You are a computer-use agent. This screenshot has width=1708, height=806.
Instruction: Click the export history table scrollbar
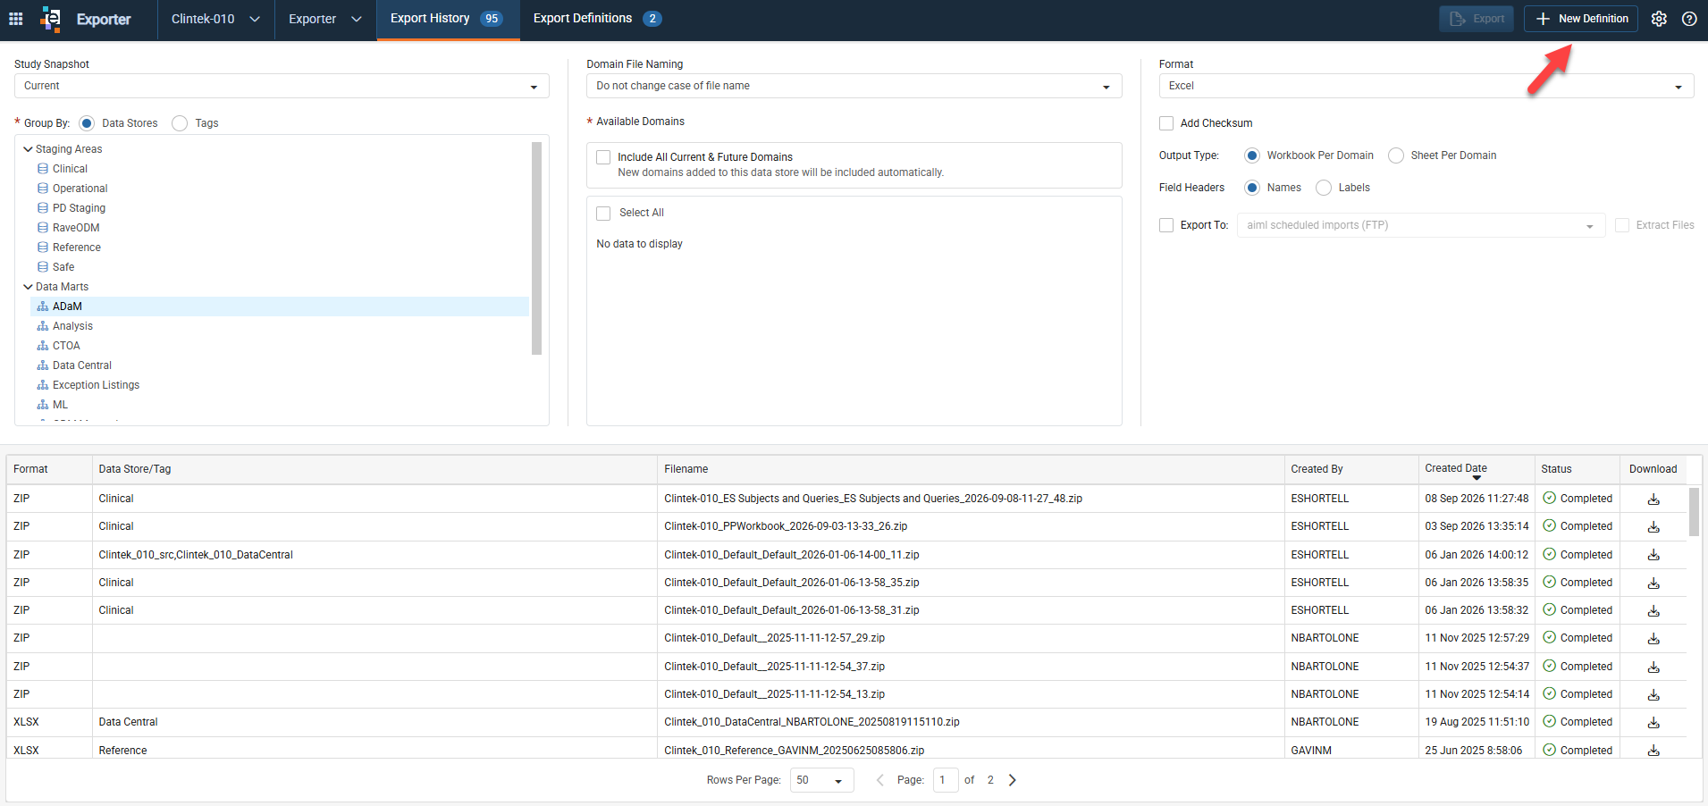[1694, 512]
